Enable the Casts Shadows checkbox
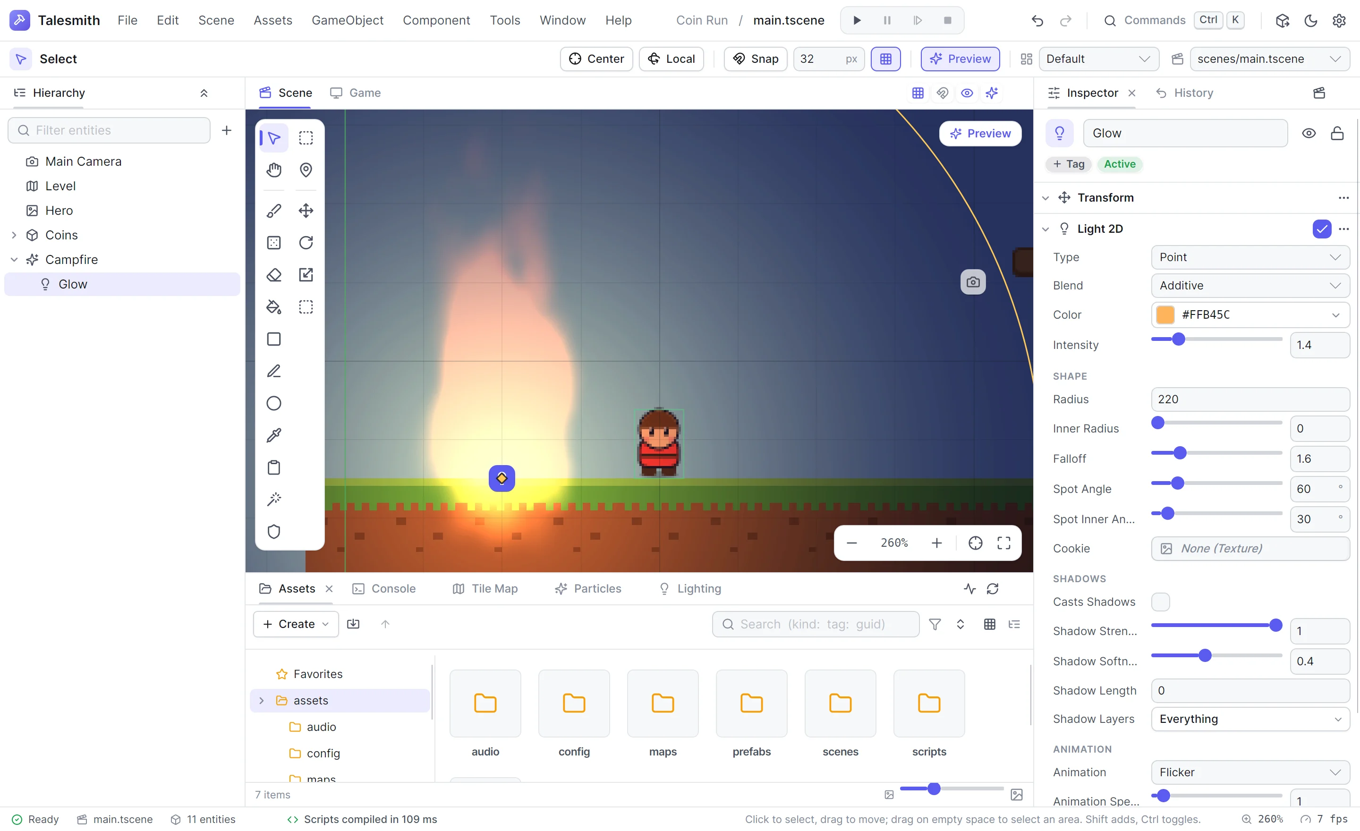Viewport: 1360px width, 831px height. (1160, 602)
